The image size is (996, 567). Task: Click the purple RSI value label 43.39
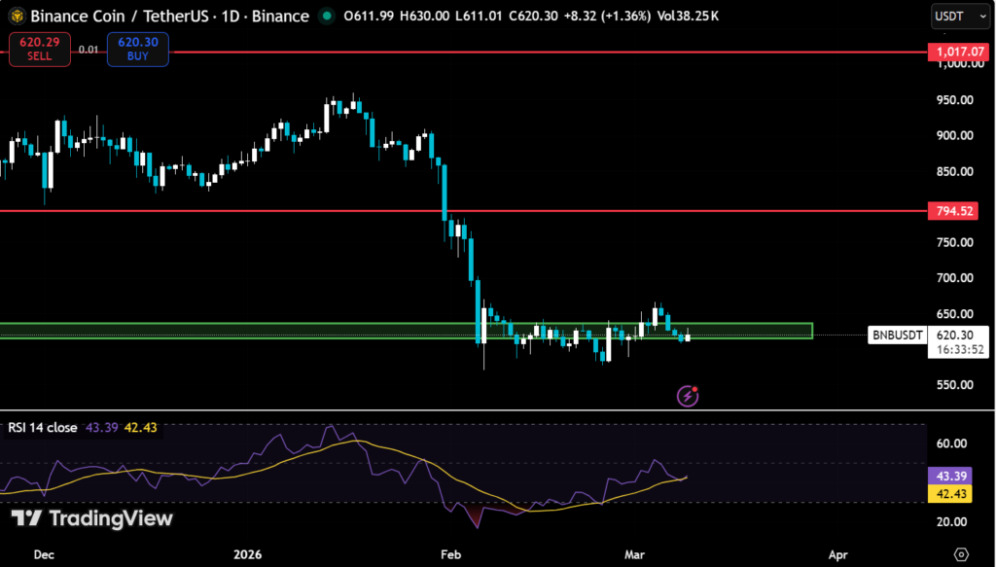951,477
